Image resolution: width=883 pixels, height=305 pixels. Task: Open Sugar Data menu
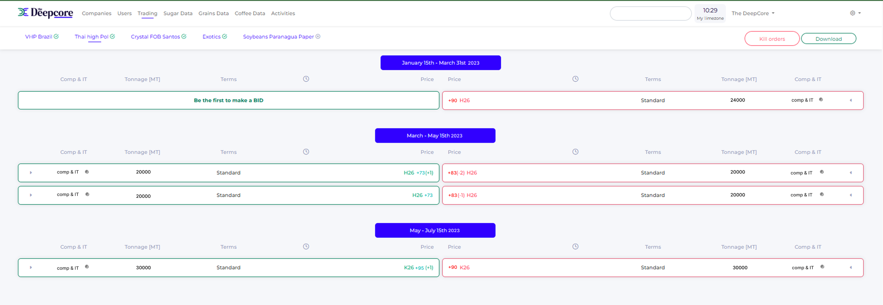[x=178, y=13]
